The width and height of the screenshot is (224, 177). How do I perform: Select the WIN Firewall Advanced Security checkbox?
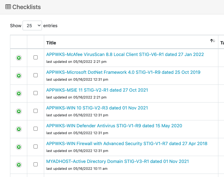pos(36,147)
